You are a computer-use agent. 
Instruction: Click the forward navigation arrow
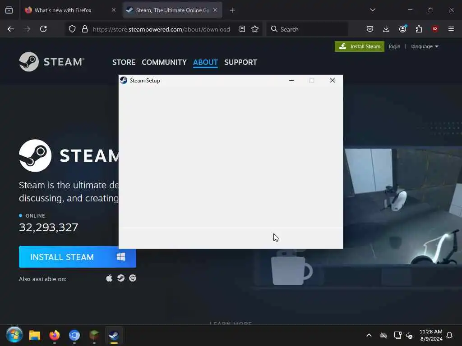pyautogui.click(x=27, y=29)
